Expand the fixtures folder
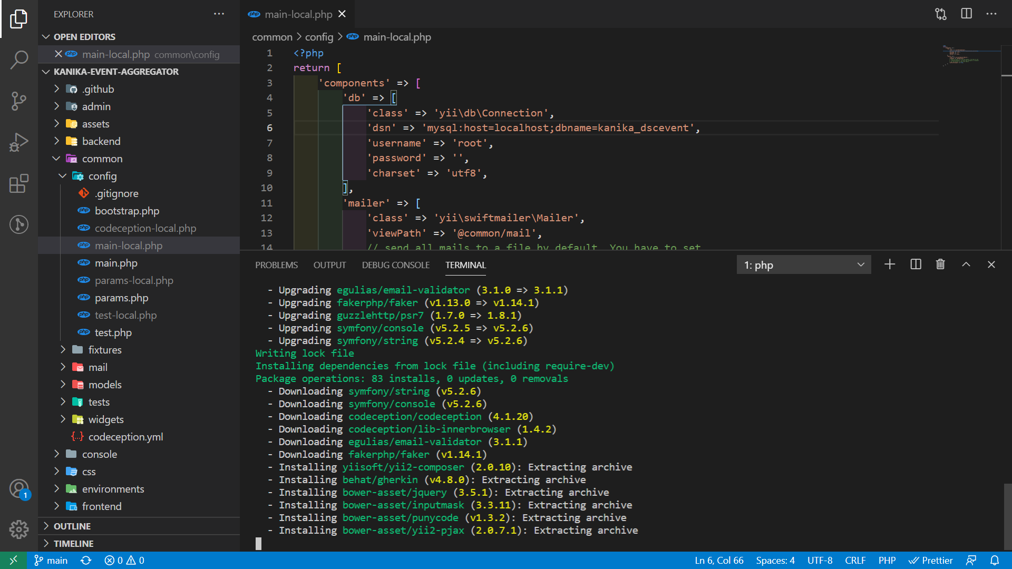This screenshot has height=569, width=1012. pos(140,350)
